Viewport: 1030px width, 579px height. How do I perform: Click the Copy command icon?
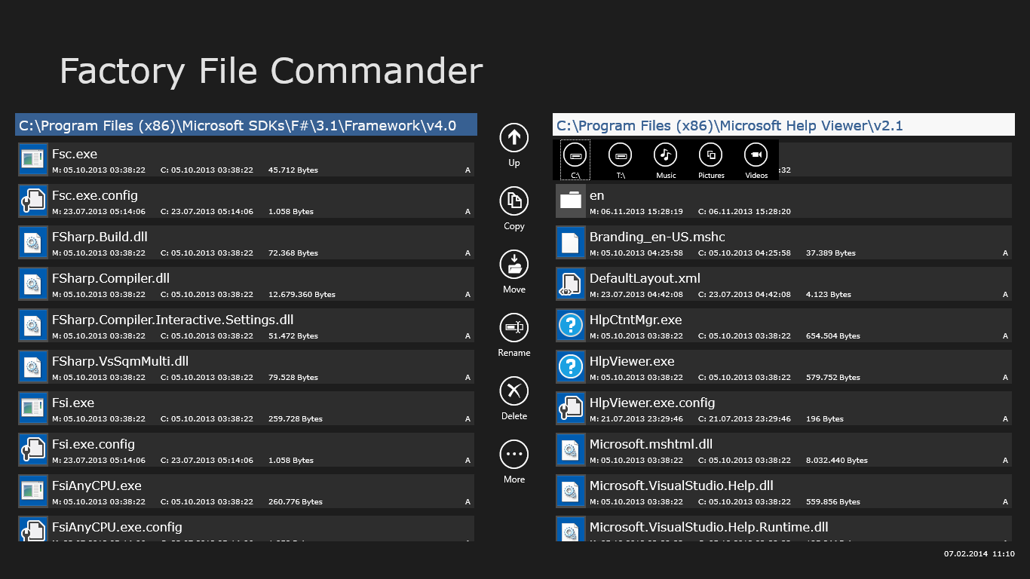[514, 201]
